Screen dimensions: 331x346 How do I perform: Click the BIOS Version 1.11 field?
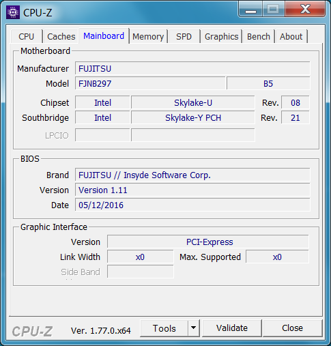pyautogui.click(x=192, y=190)
